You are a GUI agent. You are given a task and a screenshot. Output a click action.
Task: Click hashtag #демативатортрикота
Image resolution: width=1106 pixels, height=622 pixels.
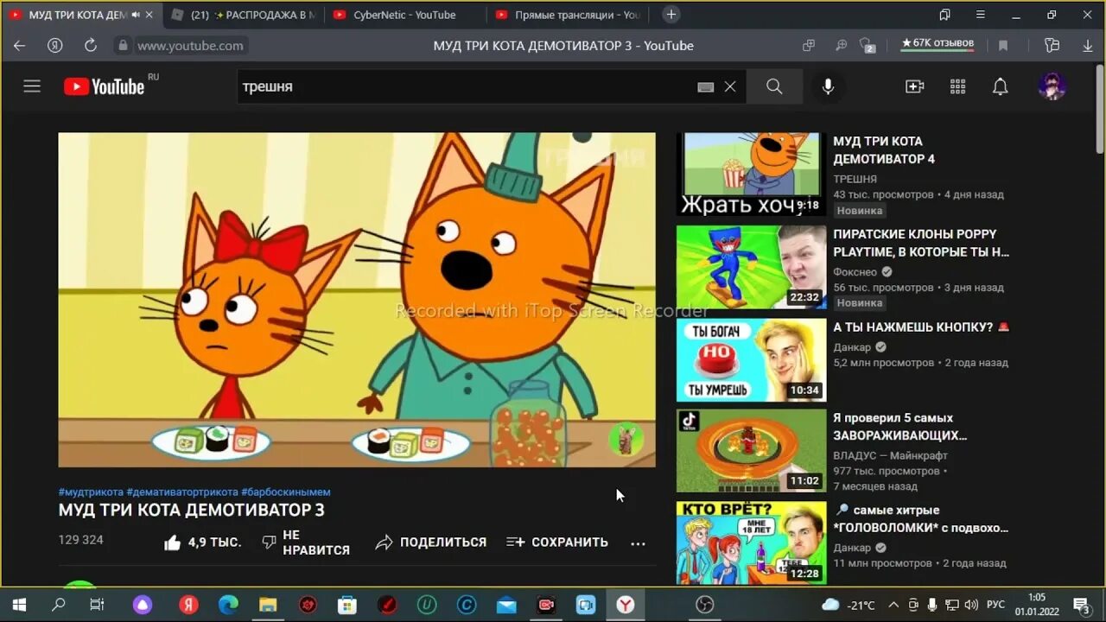[x=182, y=492]
